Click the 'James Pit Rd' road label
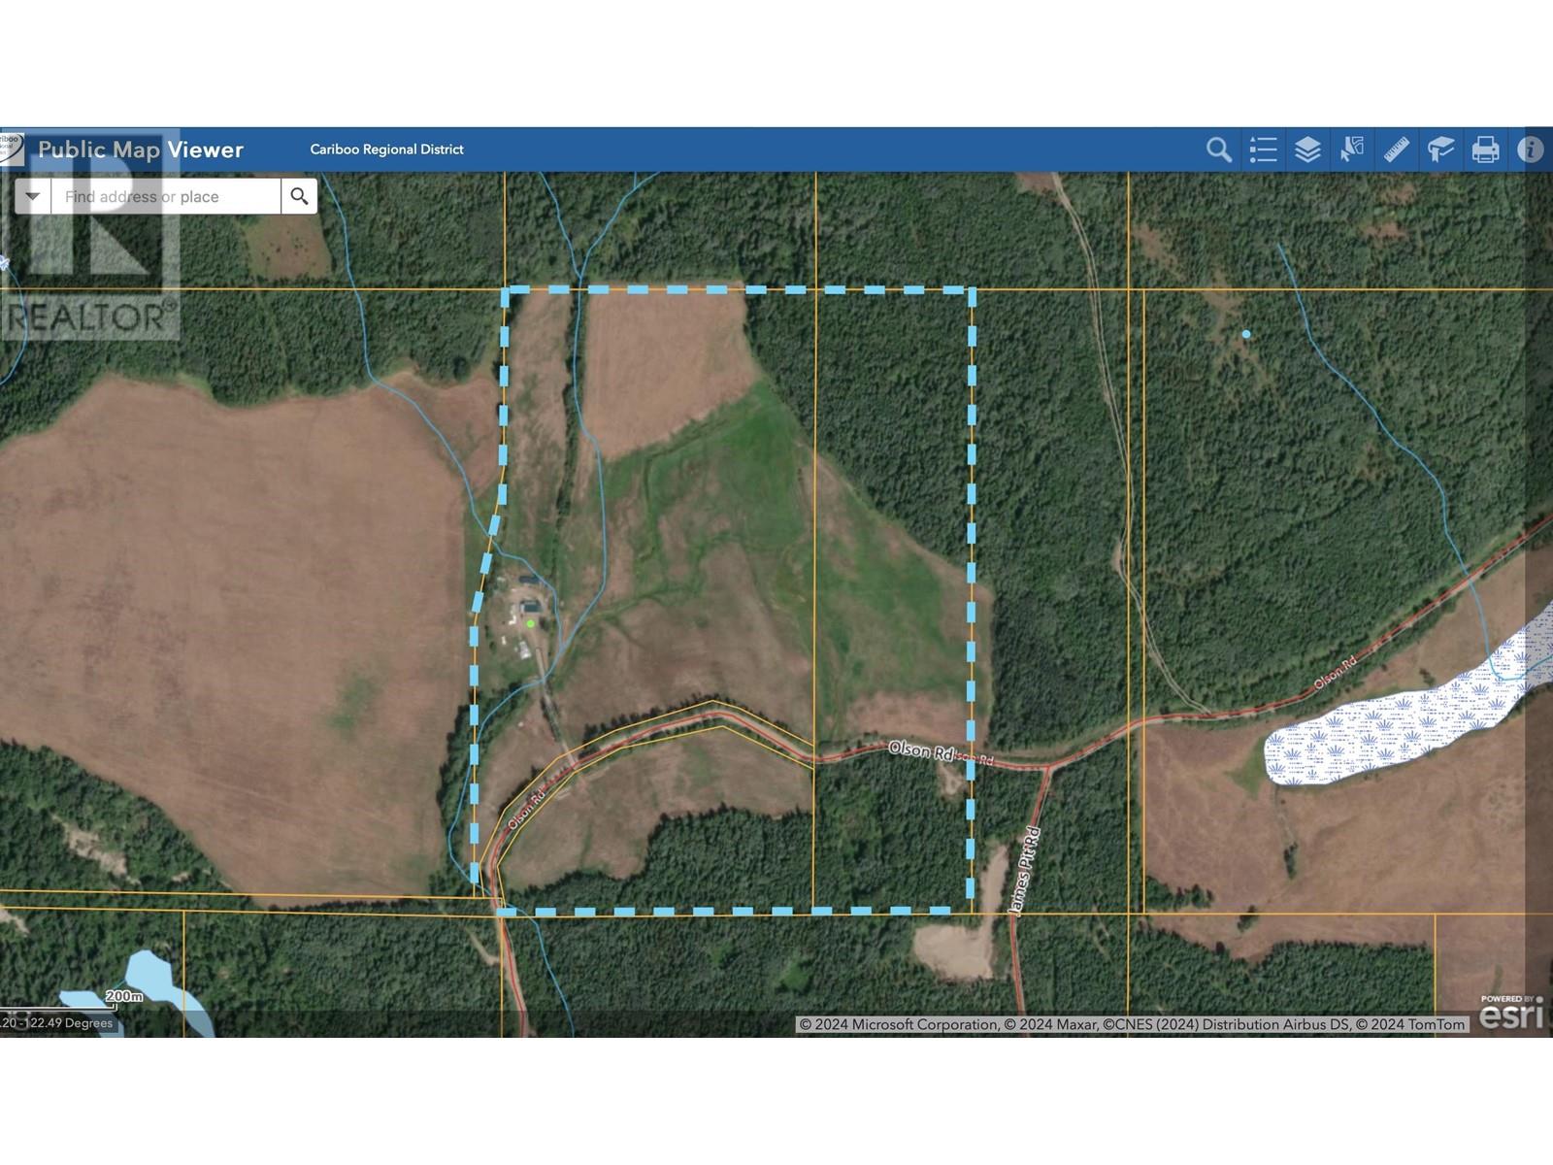This screenshot has height=1165, width=1553. (x=1025, y=871)
